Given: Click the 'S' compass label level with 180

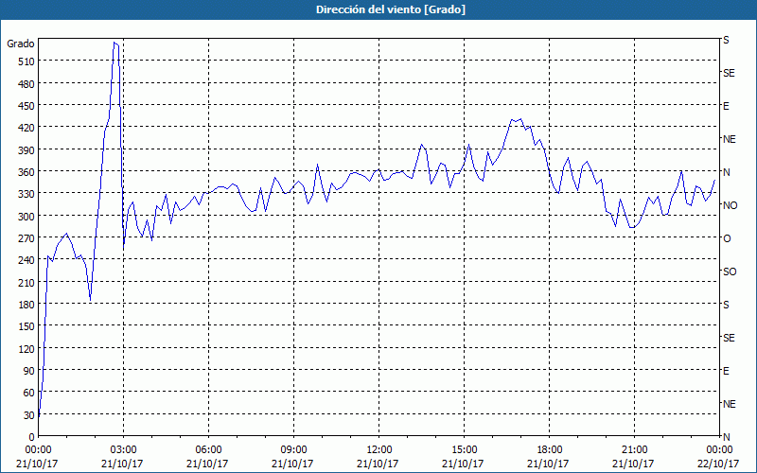Looking at the screenshot, I should click(726, 305).
